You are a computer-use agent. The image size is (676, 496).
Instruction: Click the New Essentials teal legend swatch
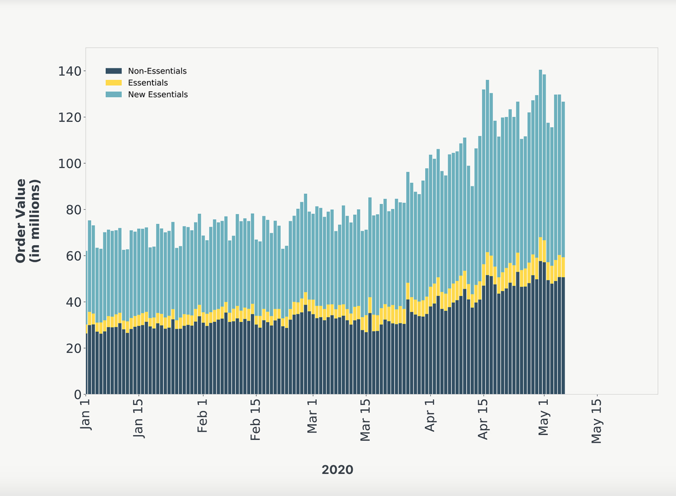point(114,94)
